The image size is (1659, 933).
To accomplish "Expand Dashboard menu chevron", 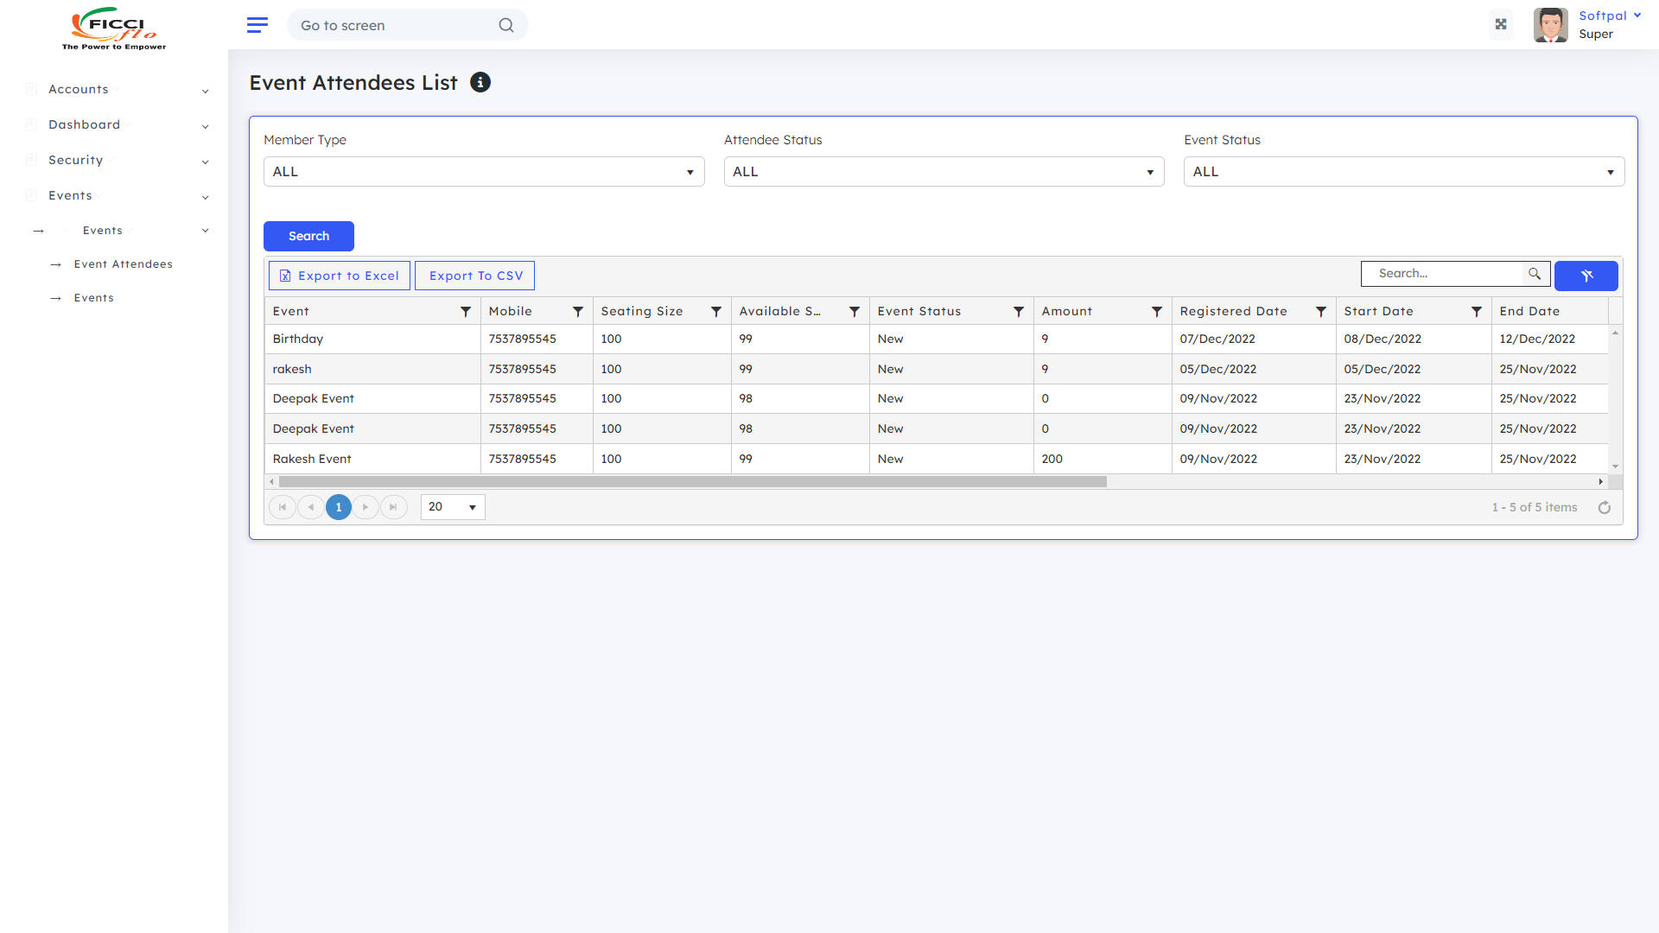I will [205, 126].
